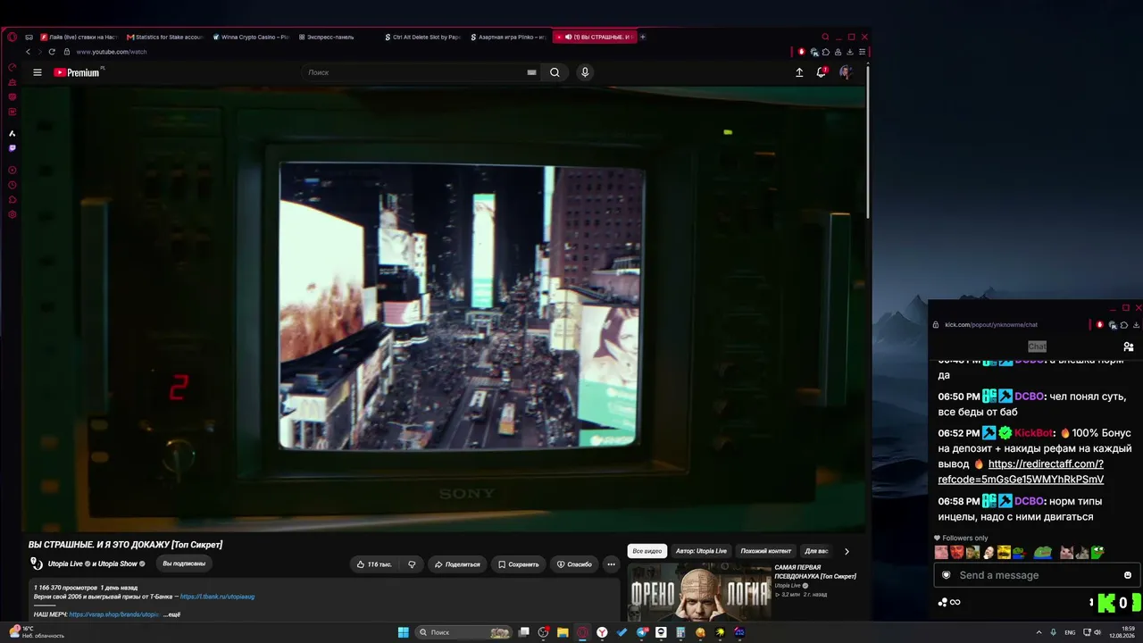
Task: Open the YouTube create upload icon
Action: pyautogui.click(x=799, y=72)
